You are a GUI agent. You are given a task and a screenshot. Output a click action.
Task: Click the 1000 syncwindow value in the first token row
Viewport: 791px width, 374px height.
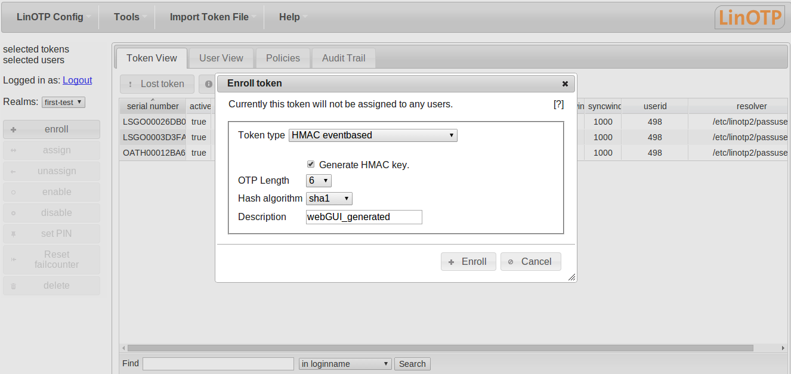pos(603,122)
